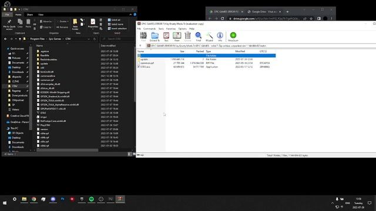The height and width of the screenshot is (211, 376).
Task: Click the Find magnifier icon in WinRAR
Action: (199, 36)
